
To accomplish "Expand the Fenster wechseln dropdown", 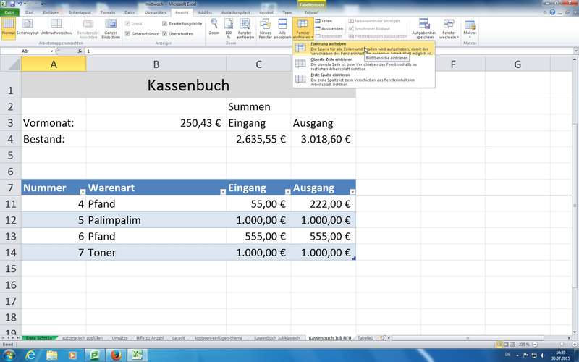I will point(449,28).
